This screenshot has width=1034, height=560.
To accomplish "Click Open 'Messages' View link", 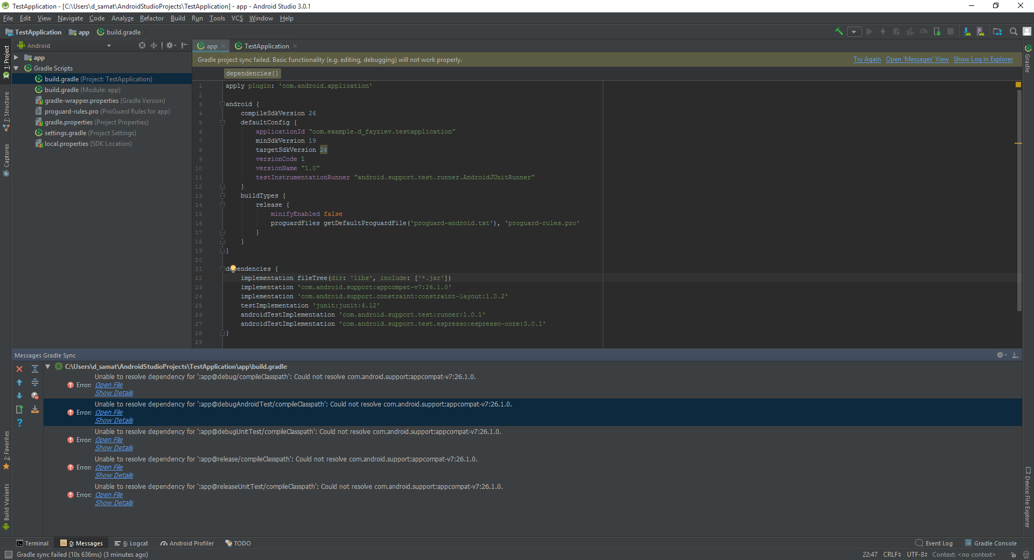I will tap(917, 60).
